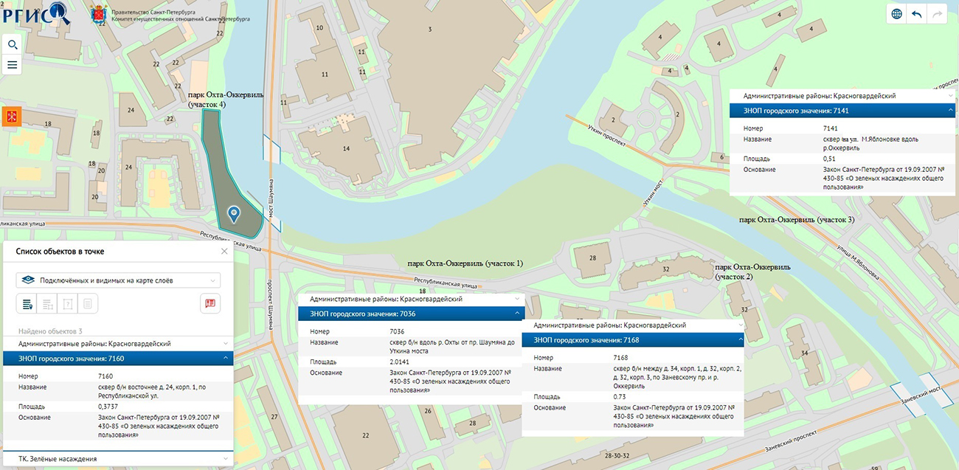Click the document icon in panel toolbar

coord(88,303)
